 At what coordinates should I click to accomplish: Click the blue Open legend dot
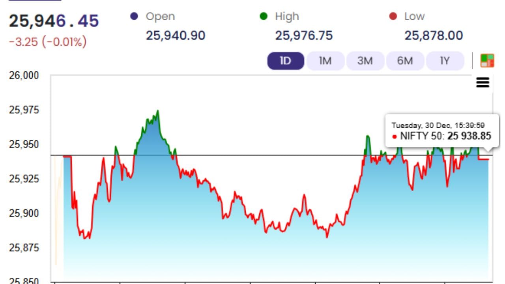[134, 17]
